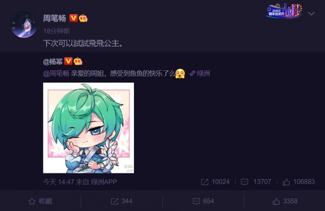This screenshot has width=325, height=211.
Task: Click the V badge next to 杨幂
Action: click(x=68, y=61)
